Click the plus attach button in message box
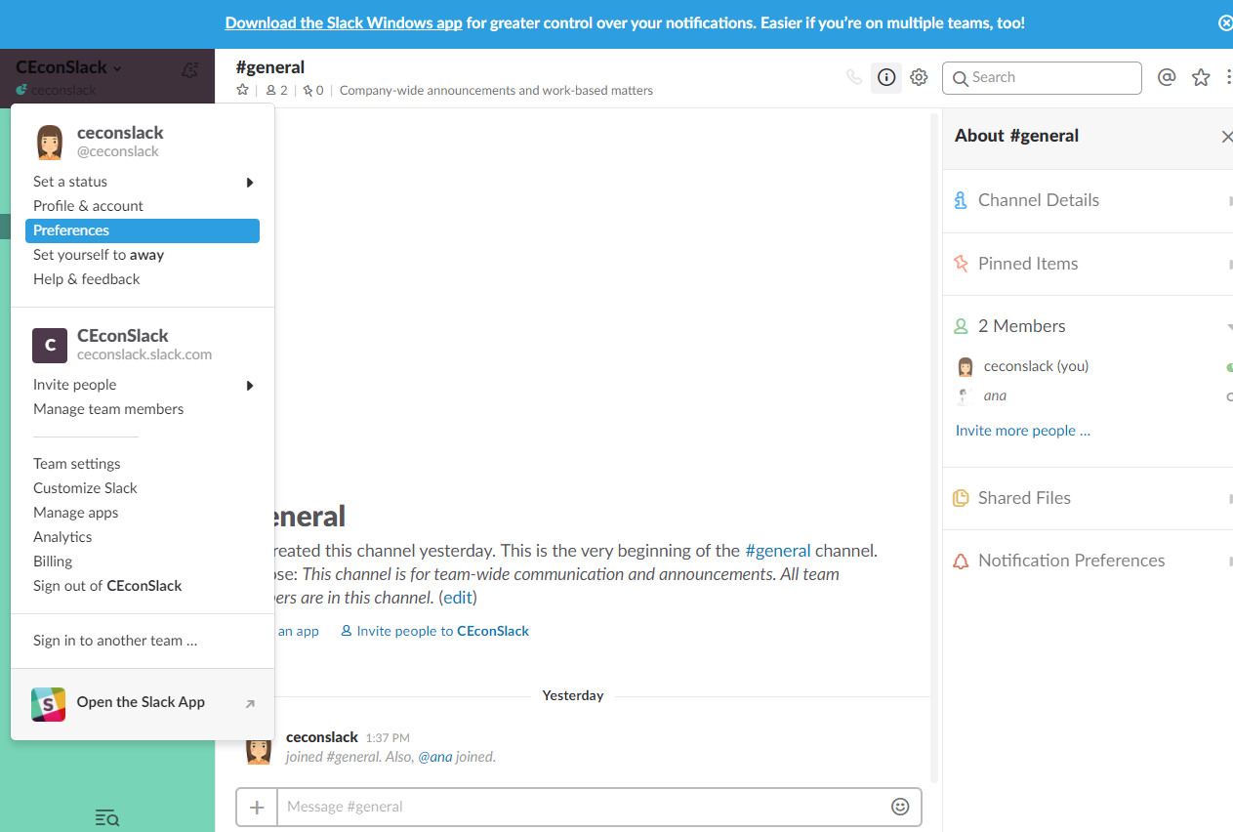Image resolution: width=1233 pixels, height=832 pixels. 257,807
